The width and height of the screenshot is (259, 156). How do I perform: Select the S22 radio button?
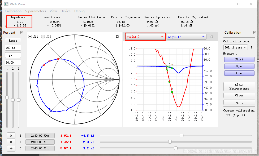(x=43, y=37)
